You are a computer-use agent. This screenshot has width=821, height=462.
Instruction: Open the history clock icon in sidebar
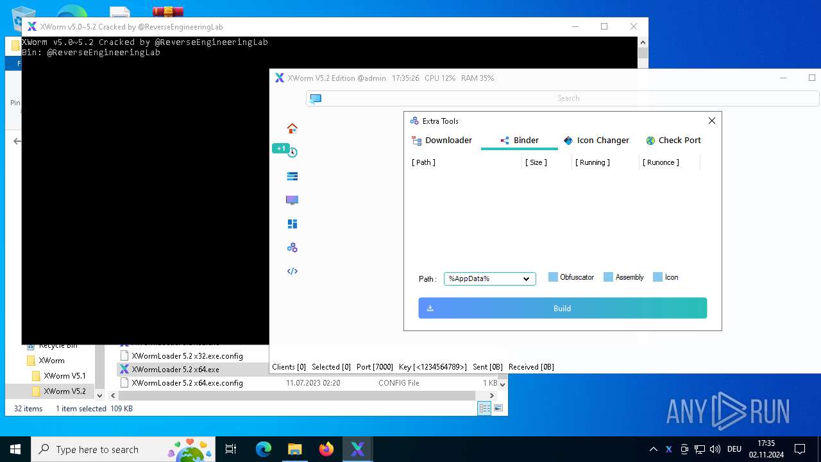(292, 152)
